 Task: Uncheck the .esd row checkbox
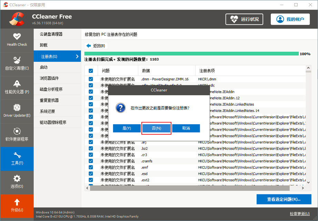(91, 174)
